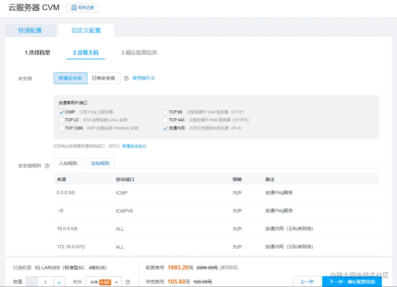
Task: Uncheck the 放通内网 checkbox
Action: (x=165, y=128)
